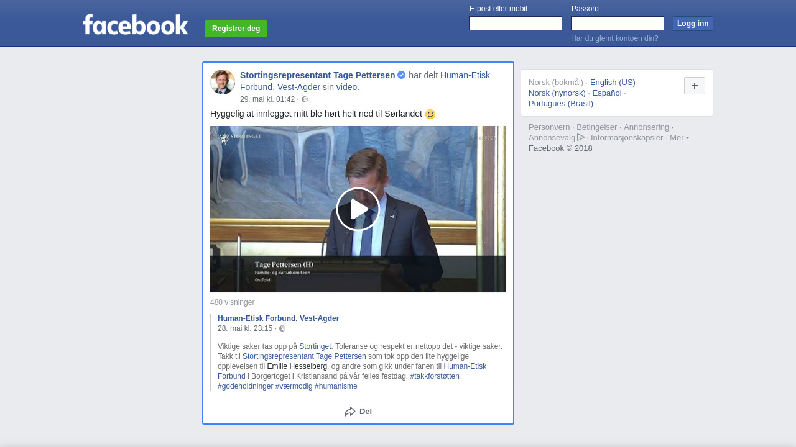The height and width of the screenshot is (447, 796).
Task: Click into the Passord field
Action: pos(617,24)
